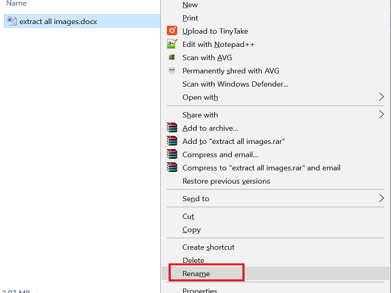The image size is (391, 293).
Task: Expand the Share with submenu arrow
Action: pos(381,115)
